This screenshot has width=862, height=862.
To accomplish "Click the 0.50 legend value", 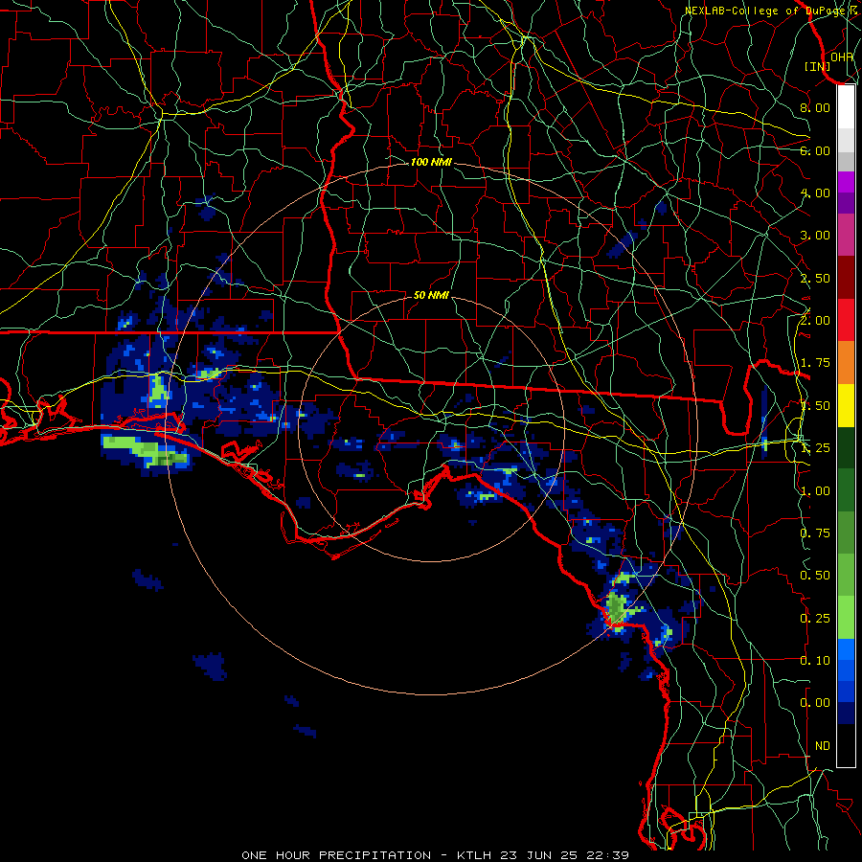I will tap(815, 576).
